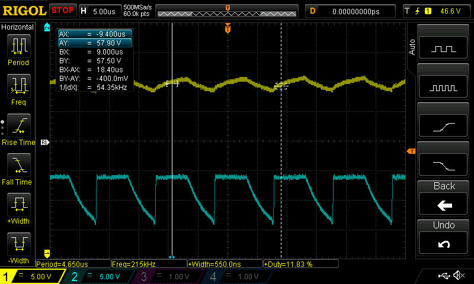Click the cursor A bottom position handle

[172, 257]
